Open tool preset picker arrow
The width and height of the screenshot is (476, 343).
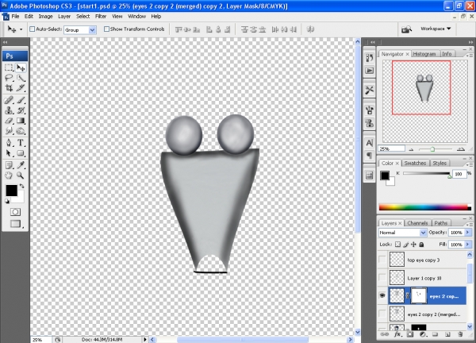click(21, 29)
